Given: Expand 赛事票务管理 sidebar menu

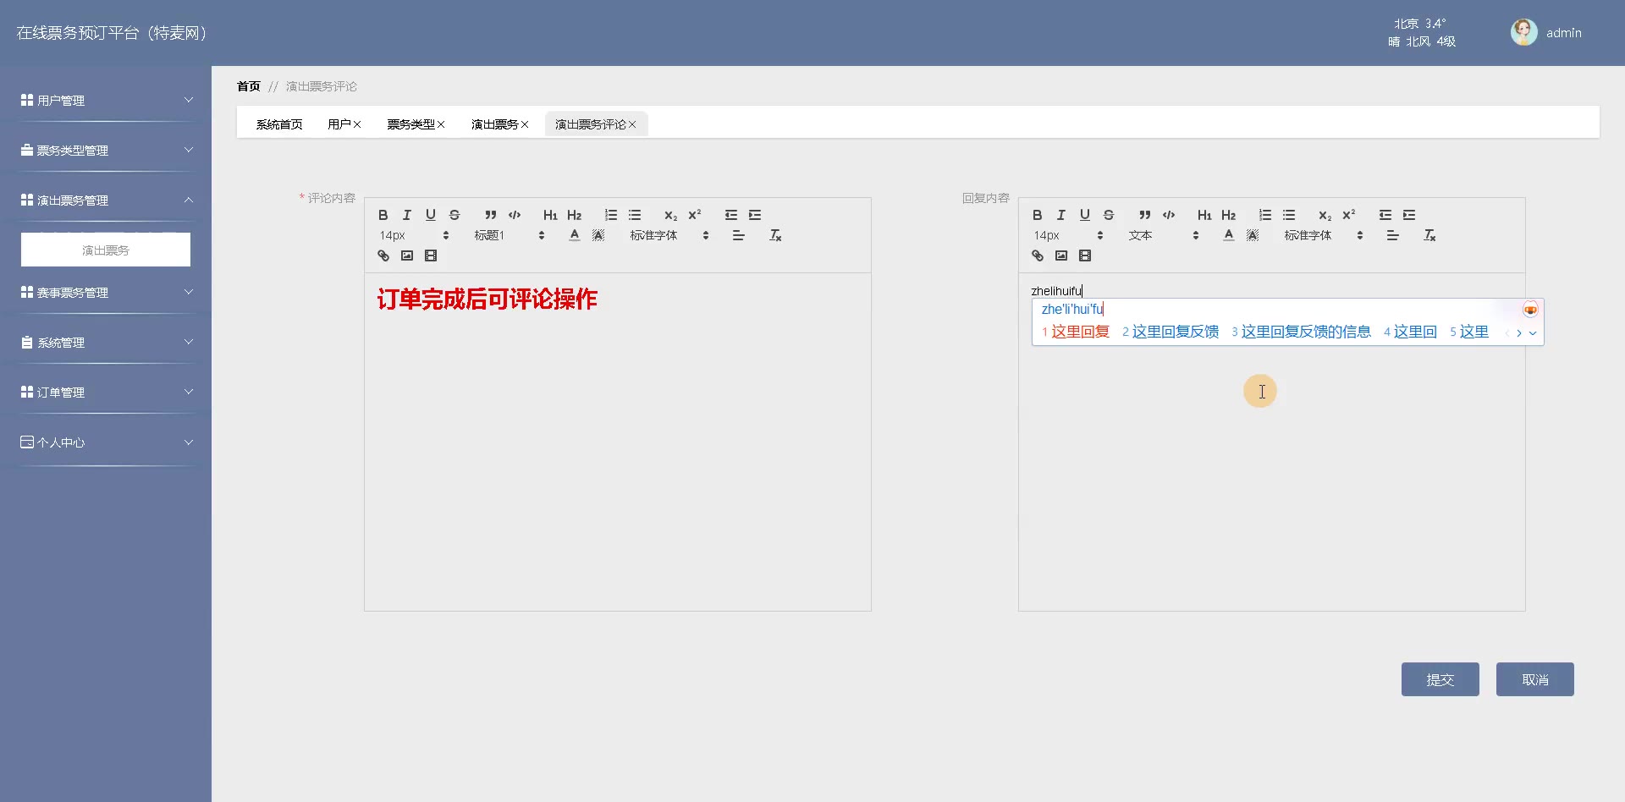Looking at the screenshot, I should click(x=106, y=292).
